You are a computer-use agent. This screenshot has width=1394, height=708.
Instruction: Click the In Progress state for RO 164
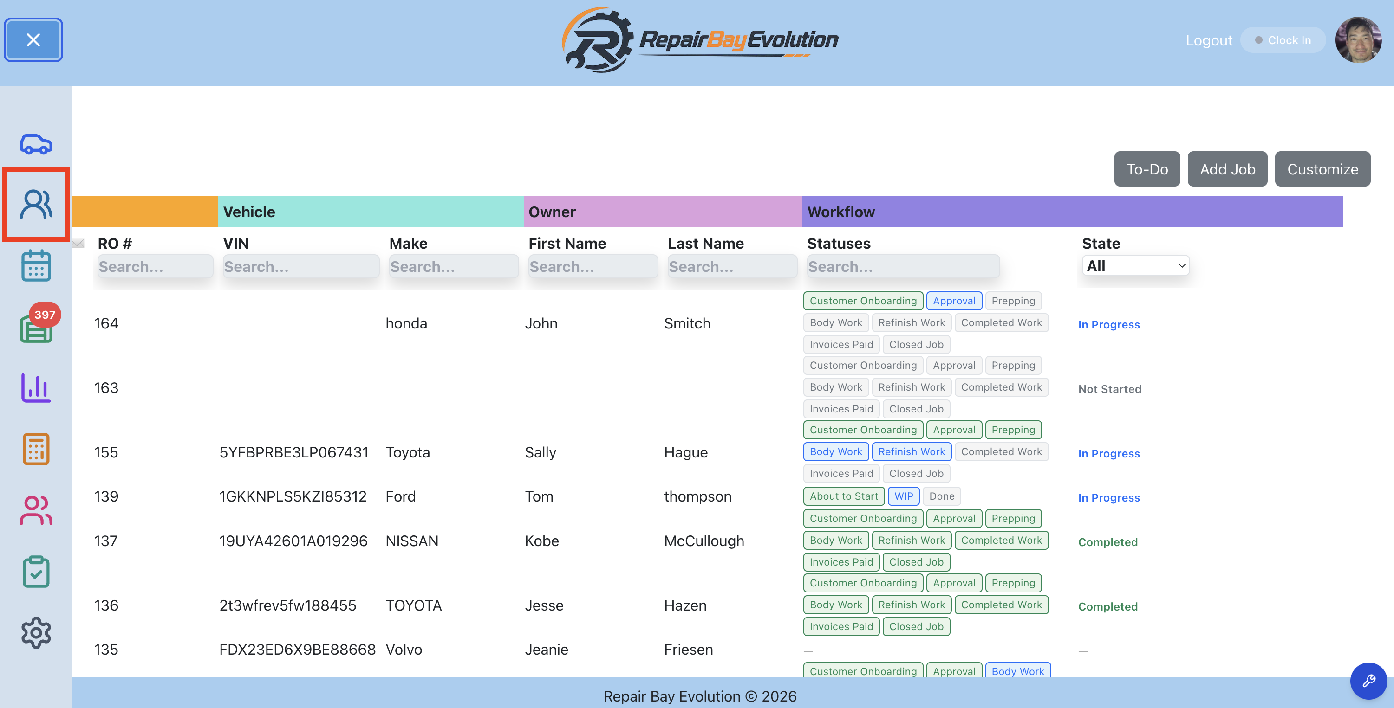(1109, 324)
